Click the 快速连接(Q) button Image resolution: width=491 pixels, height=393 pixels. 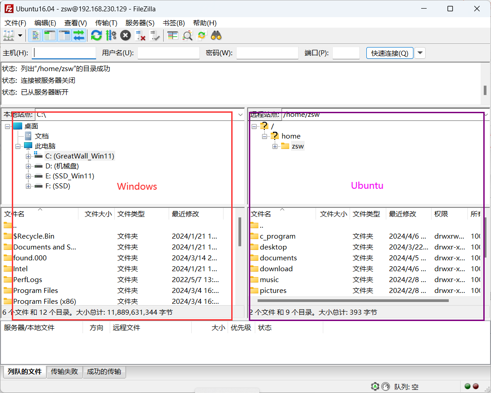(x=389, y=53)
